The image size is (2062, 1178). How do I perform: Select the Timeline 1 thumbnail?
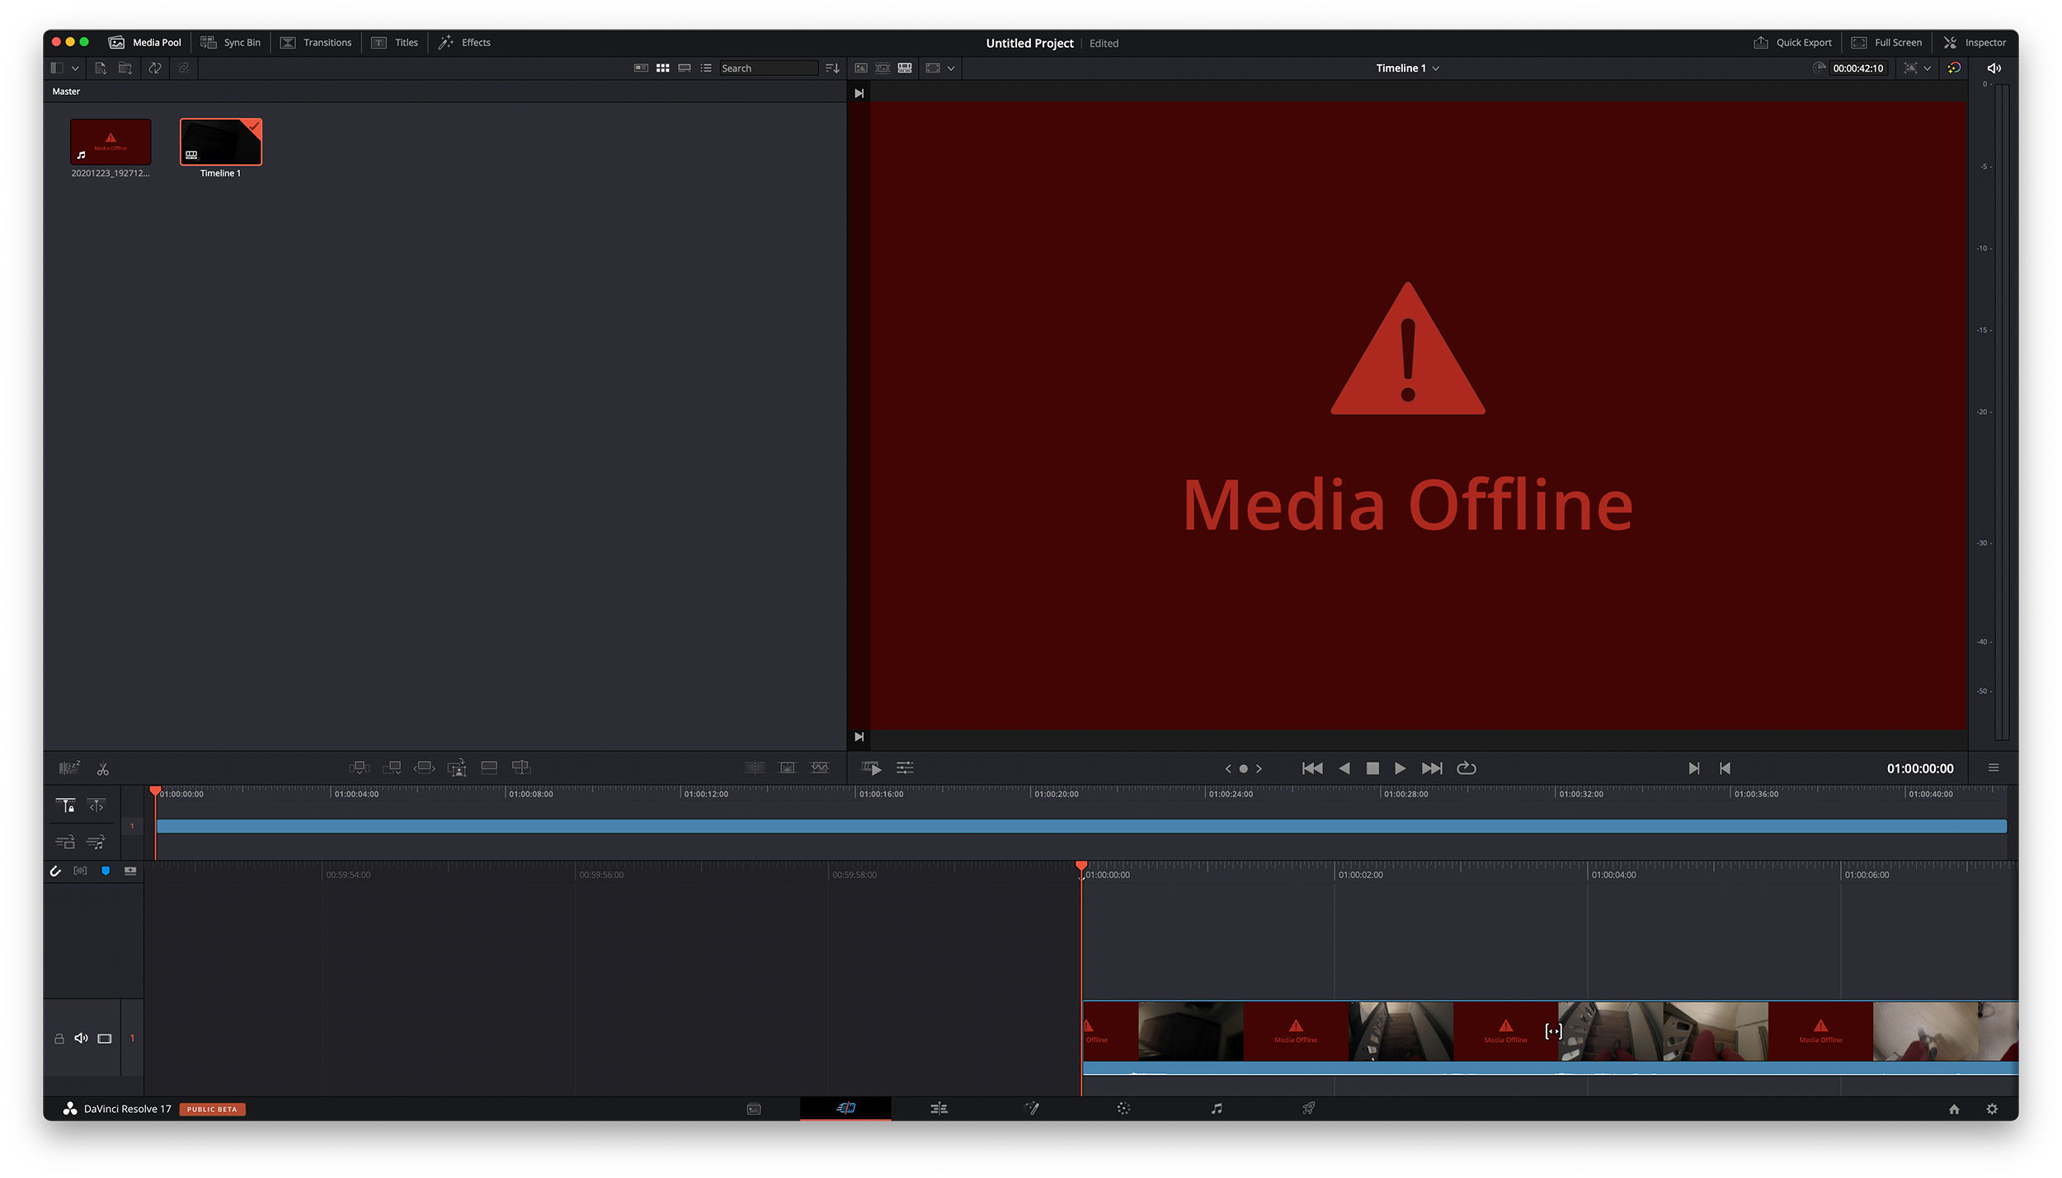coord(221,143)
